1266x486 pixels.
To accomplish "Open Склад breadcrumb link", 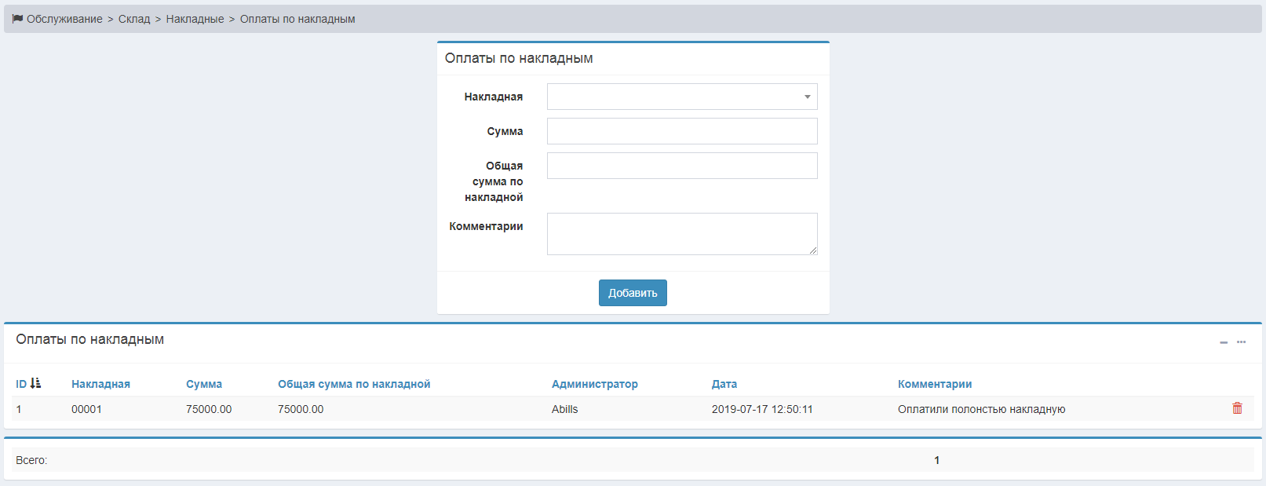I will click(x=134, y=19).
